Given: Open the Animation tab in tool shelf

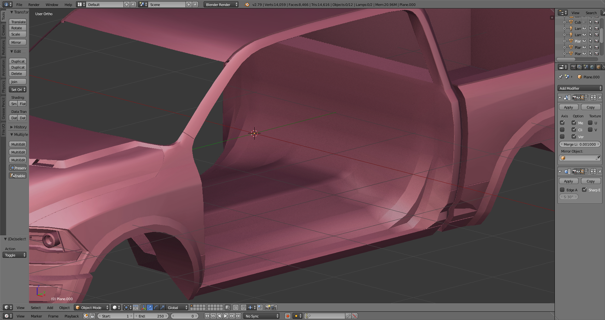Looking at the screenshot, I should pyautogui.click(x=3, y=68).
